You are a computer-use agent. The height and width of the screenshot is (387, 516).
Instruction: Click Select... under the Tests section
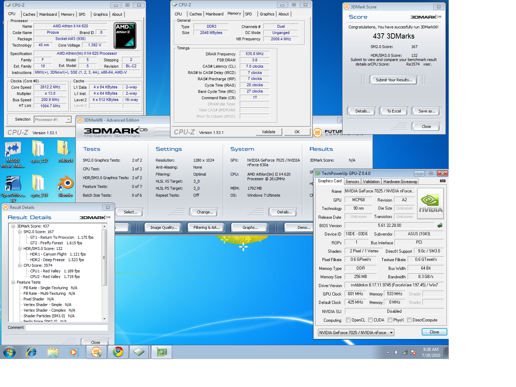[x=130, y=212]
